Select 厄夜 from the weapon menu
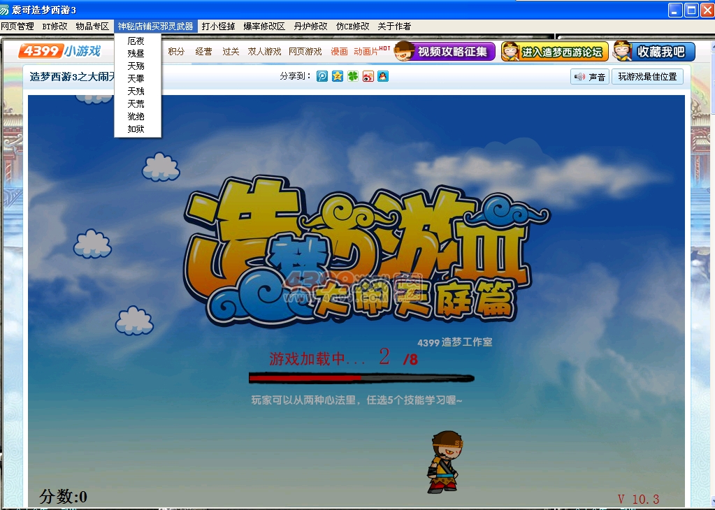This screenshot has height=510, width=715. pos(136,41)
